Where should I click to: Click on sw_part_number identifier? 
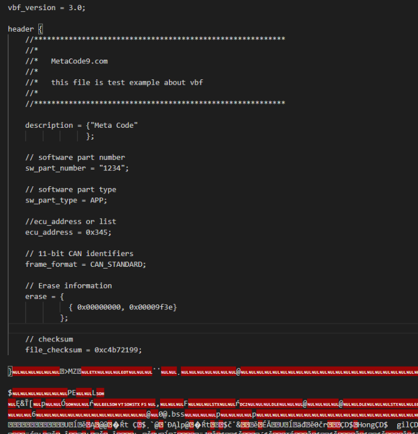point(55,168)
